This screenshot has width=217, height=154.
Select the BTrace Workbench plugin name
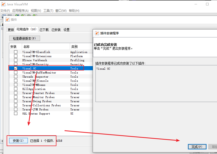tap(35, 60)
